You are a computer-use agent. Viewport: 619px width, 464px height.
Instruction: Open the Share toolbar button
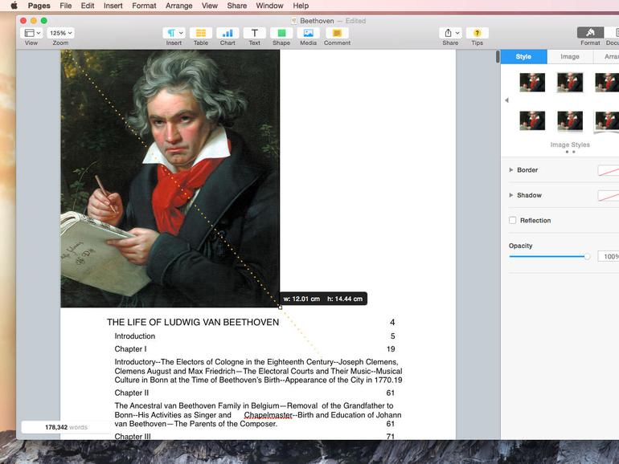(x=450, y=33)
